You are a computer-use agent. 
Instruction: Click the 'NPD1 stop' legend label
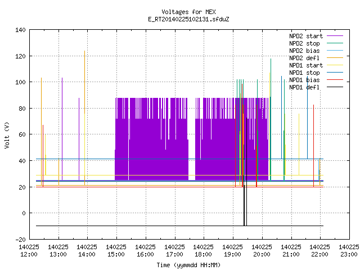[x=304, y=73]
